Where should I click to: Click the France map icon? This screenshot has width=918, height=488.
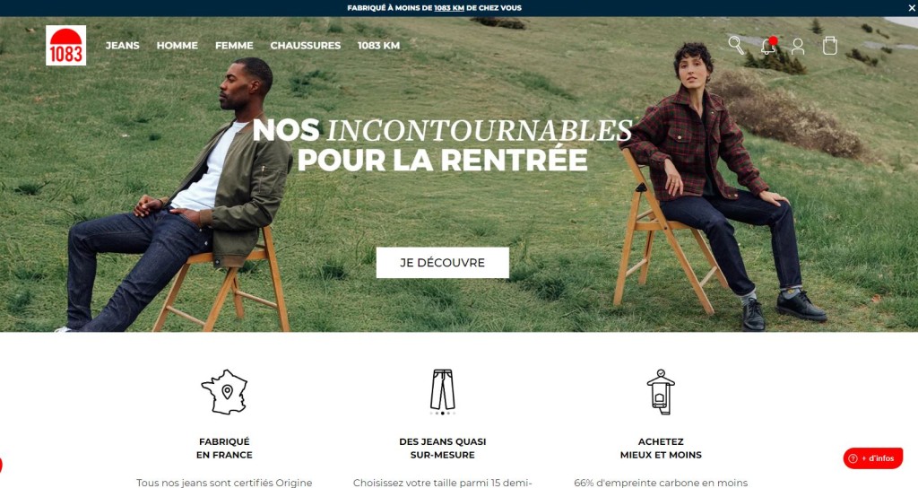click(225, 392)
